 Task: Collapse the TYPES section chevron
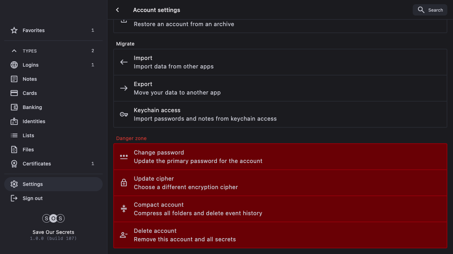(14, 51)
